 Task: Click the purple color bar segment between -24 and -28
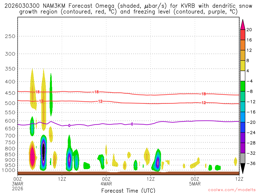click(243, 138)
